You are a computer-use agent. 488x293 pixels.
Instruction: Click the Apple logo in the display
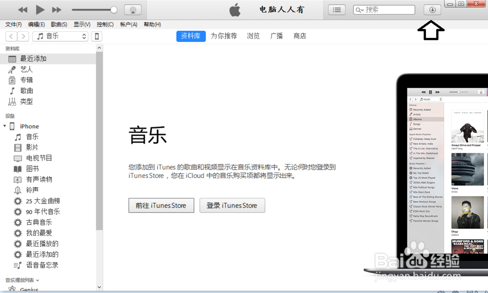(235, 10)
